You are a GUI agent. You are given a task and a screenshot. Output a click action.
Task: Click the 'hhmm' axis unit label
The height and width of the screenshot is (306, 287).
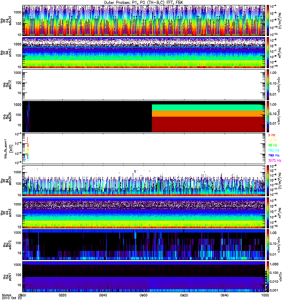point(7,295)
